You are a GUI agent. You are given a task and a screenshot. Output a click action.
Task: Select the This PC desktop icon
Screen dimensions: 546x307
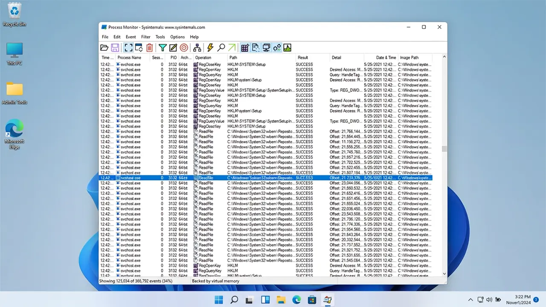pyautogui.click(x=15, y=54)
